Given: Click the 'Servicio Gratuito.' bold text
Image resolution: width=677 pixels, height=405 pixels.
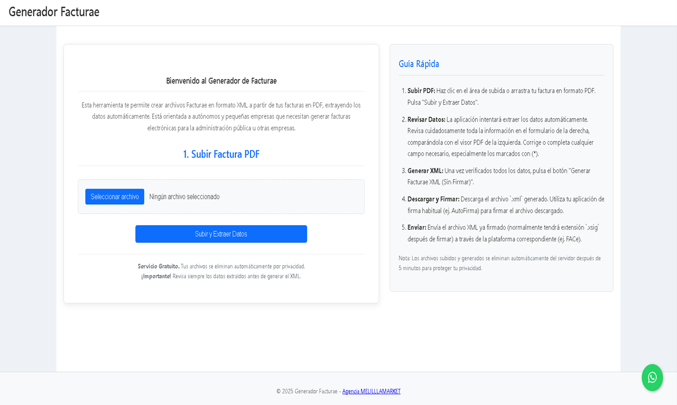Looking at the screenshot, I should pos(159,266).
